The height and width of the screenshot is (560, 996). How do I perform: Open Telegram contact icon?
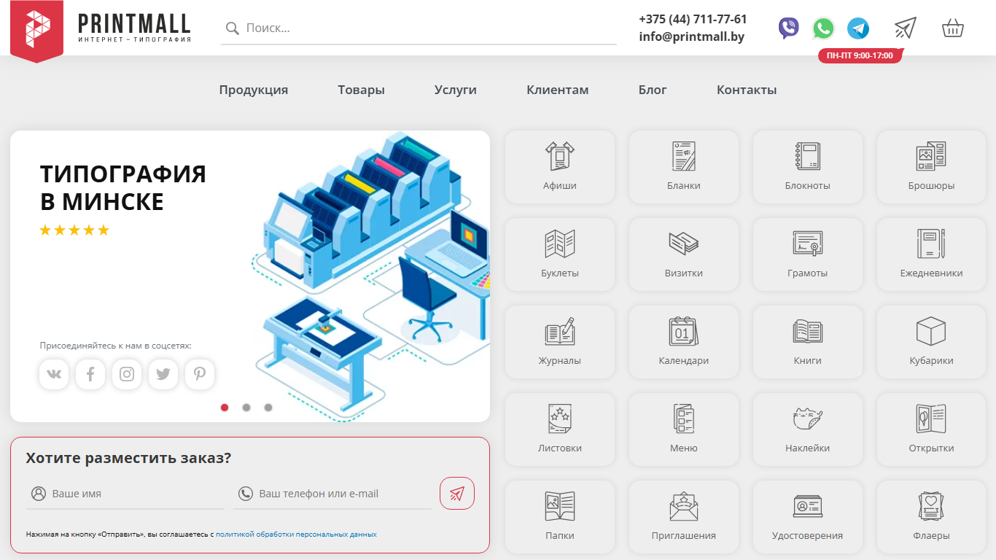(858, 28)
